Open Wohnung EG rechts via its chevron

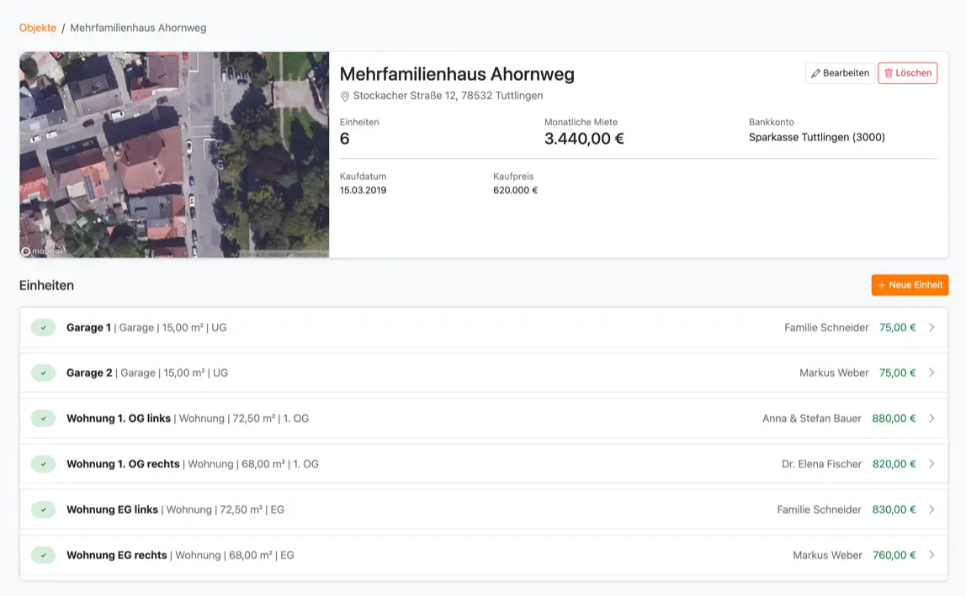[931, 555]
